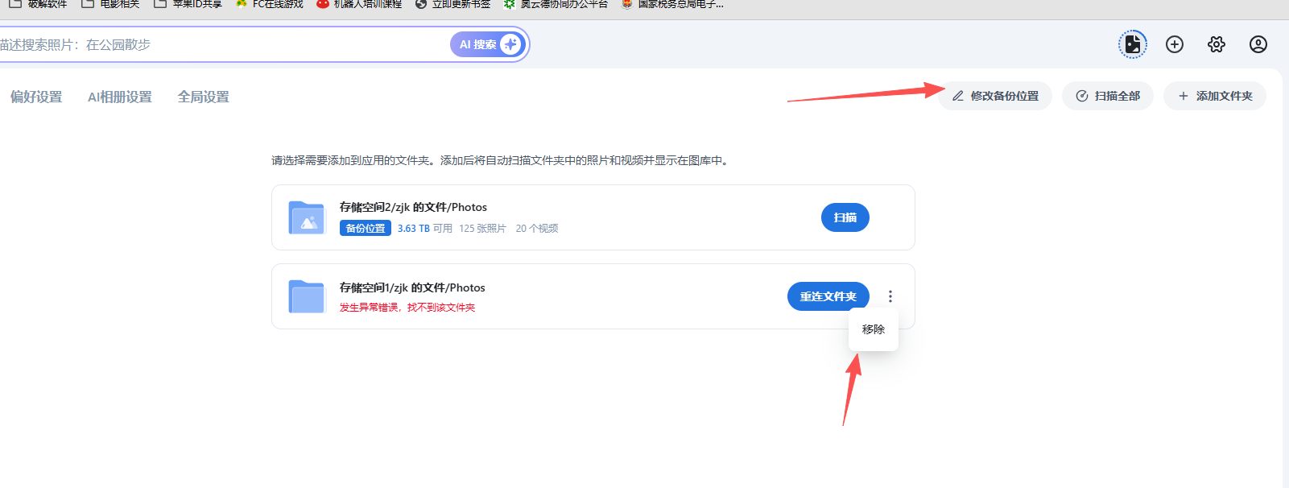The height and width of the screenshot is (488, 1289).
Task: Click the plus icon in 添加文件夹
Action: (1184, 96)
